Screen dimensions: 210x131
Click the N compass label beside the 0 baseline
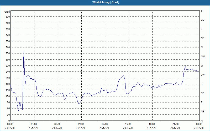pos(202,121)
